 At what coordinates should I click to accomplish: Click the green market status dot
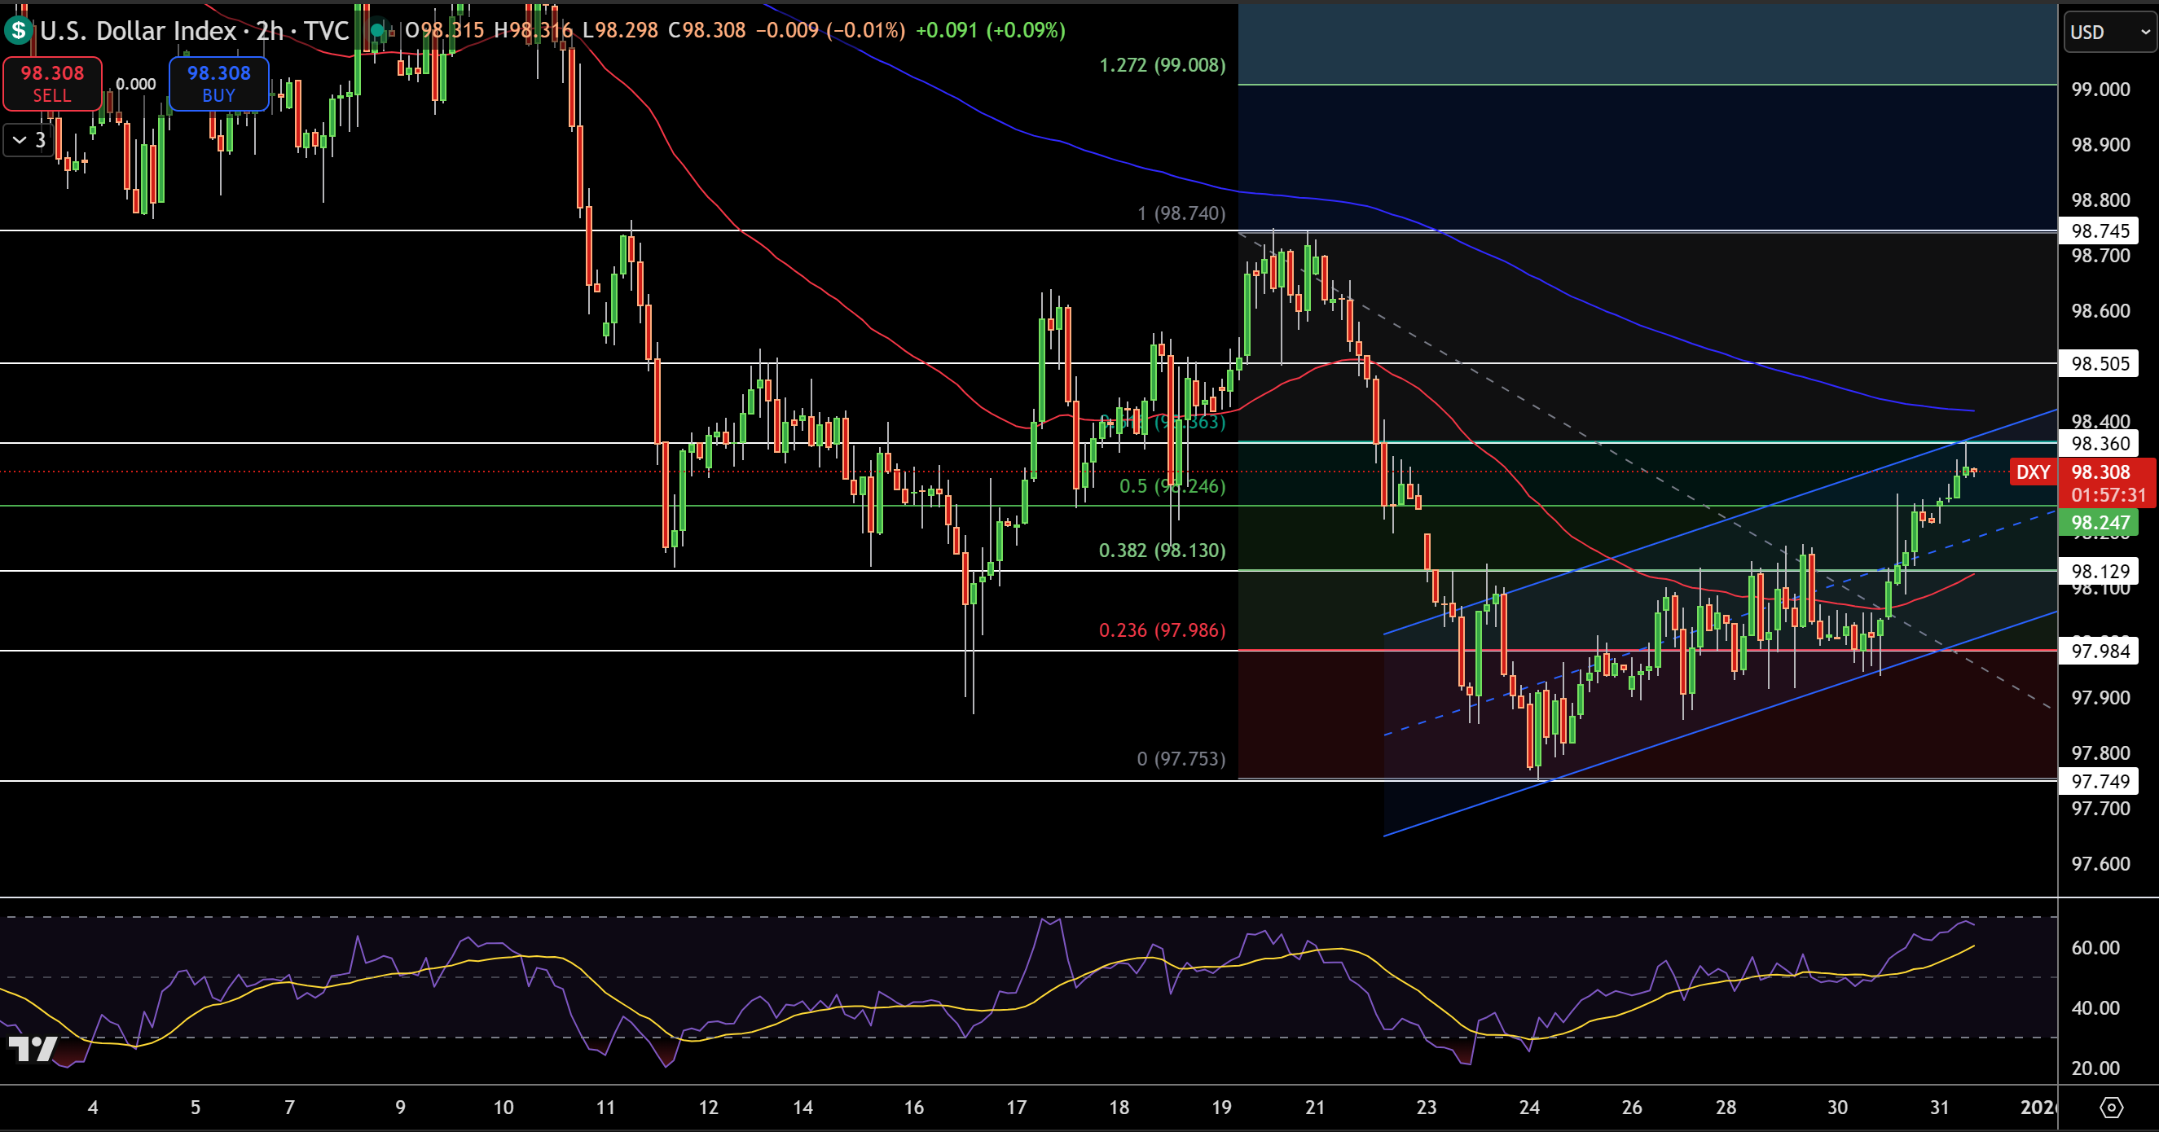tap(377, 31)
